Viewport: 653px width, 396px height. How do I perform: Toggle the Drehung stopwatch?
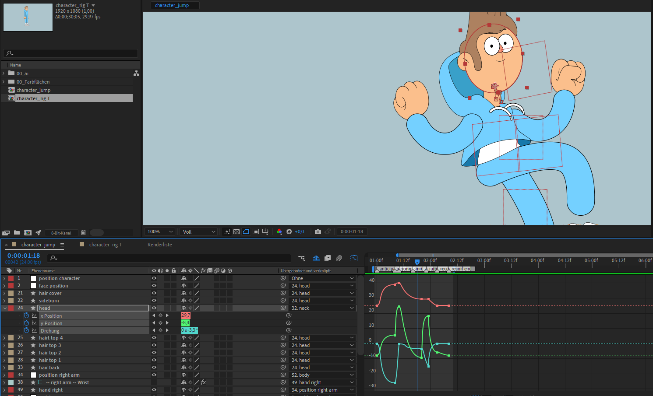(26, 330)
